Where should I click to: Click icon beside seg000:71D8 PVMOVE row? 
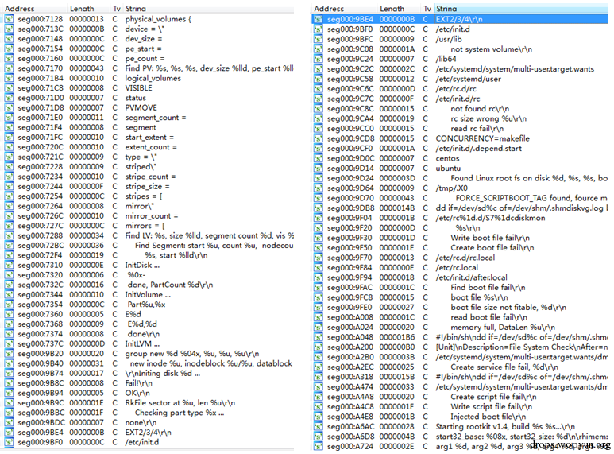tap(9, 108)
